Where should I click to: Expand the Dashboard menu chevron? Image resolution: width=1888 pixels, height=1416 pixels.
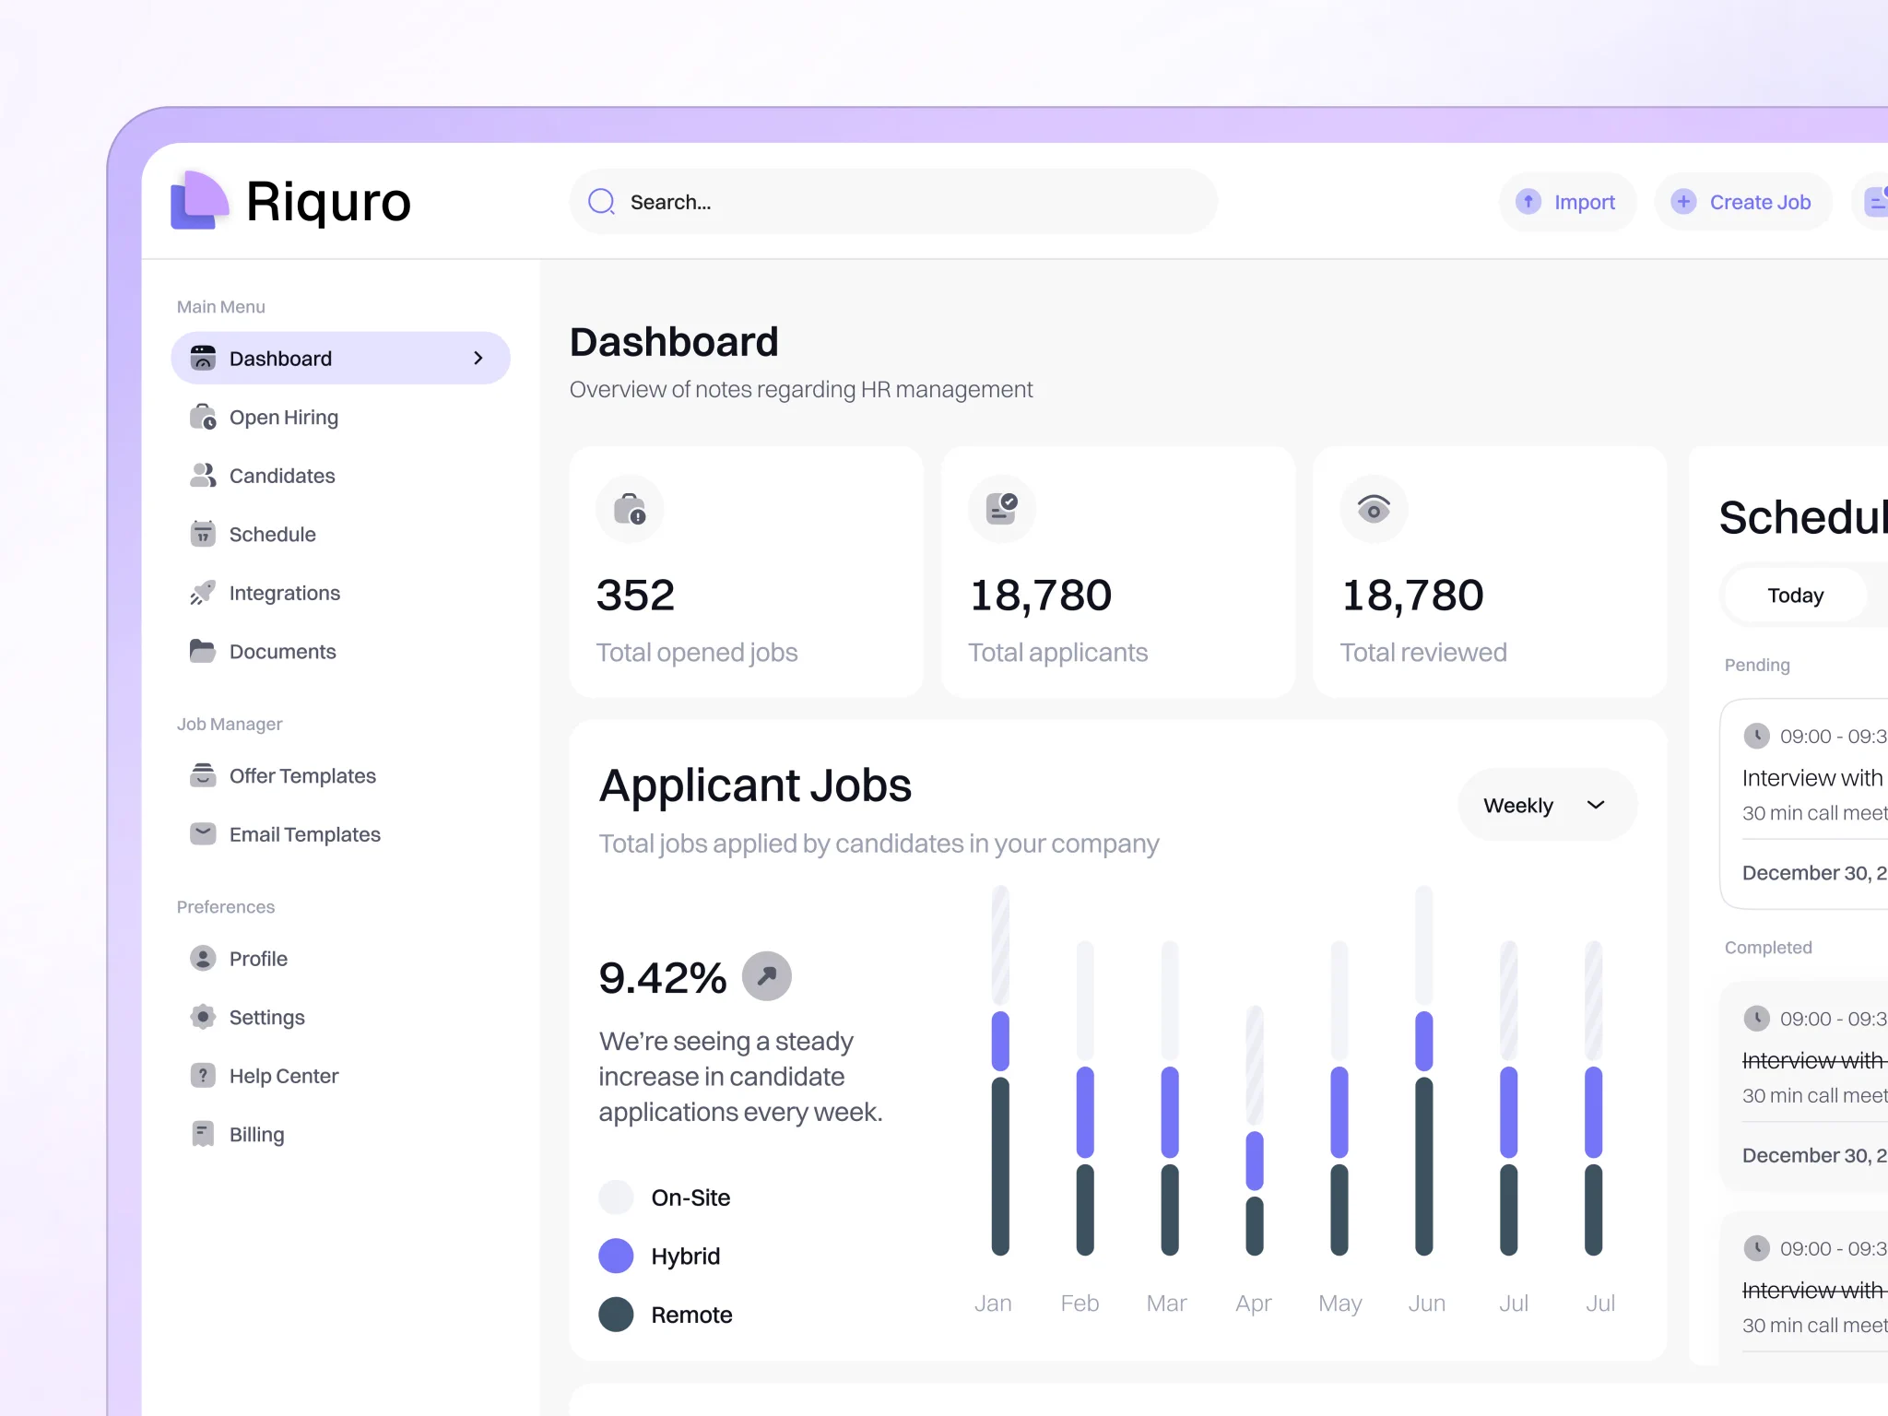478,358
